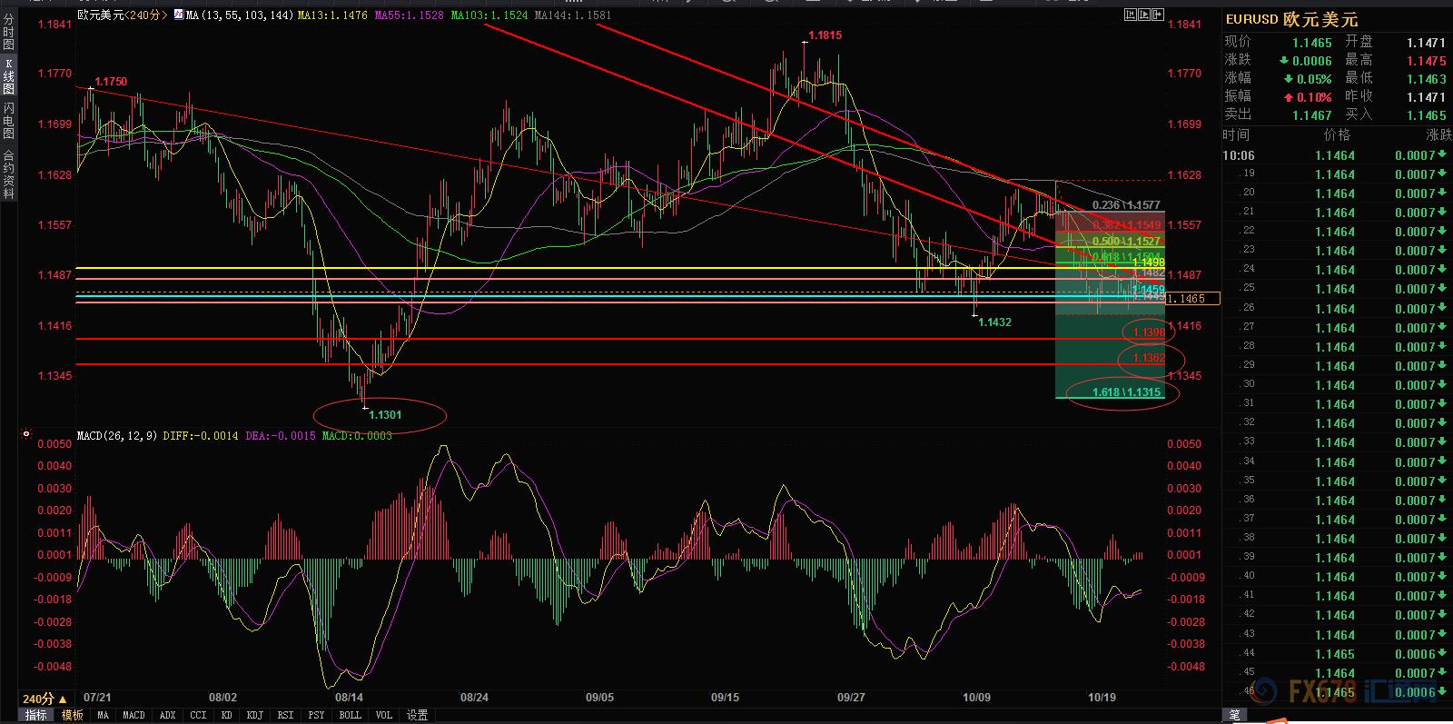This screenshot has height=724, width=1453.
Task: Click the EURUSD 欧元美元 quote panel title
Action: coord(1291,19)
